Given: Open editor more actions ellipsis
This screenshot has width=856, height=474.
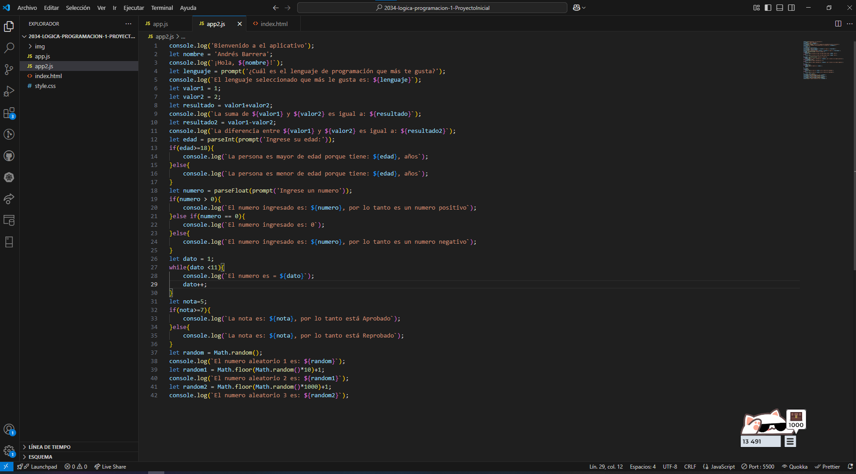Looking at the screenshot, I should [x=850, y=24].
